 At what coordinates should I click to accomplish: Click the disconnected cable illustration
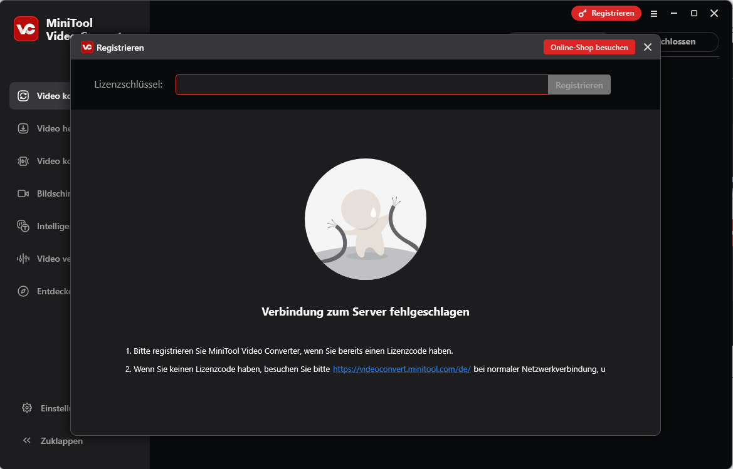[x=365, y=219]
